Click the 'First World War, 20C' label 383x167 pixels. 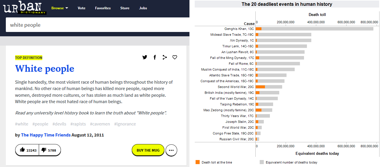(238, 128)
